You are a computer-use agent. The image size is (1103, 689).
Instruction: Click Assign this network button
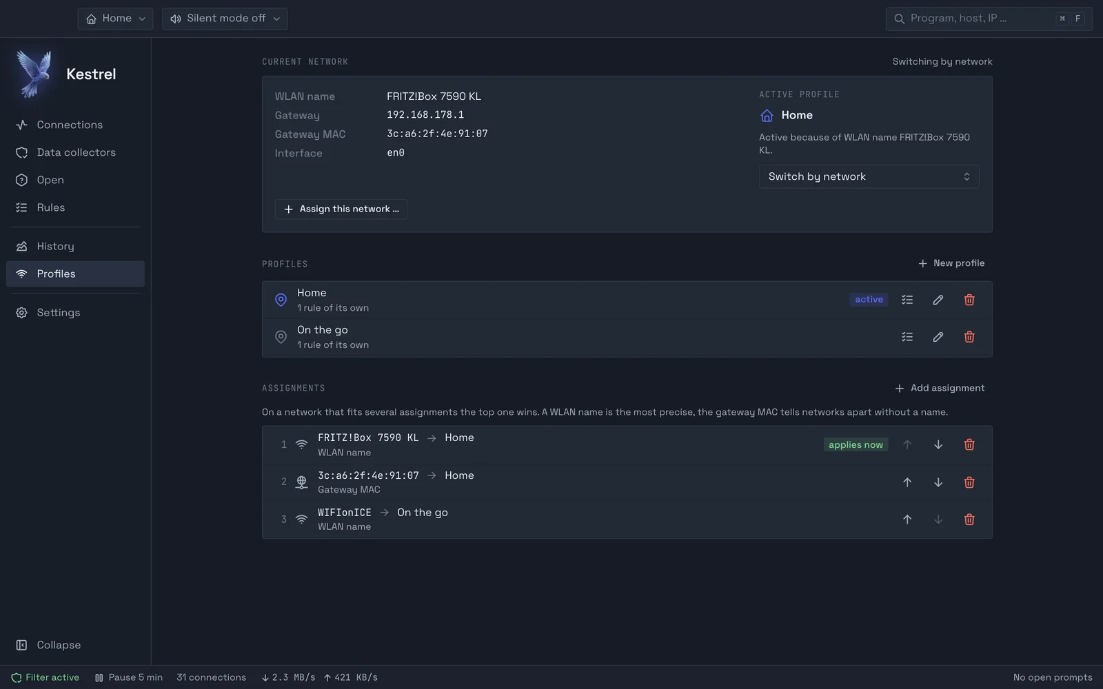point(341,209)
